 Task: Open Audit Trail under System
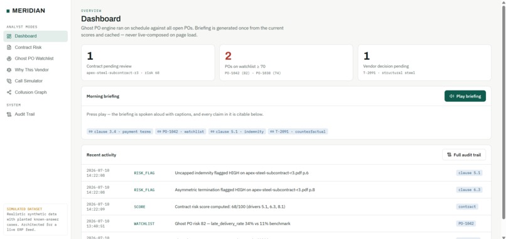coord(36,114)
